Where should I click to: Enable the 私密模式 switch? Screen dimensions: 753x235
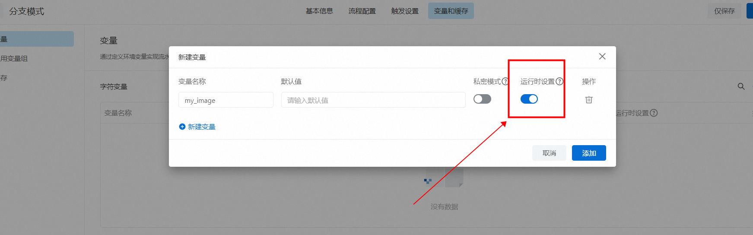pyautogui.click(x=482, y=99)
